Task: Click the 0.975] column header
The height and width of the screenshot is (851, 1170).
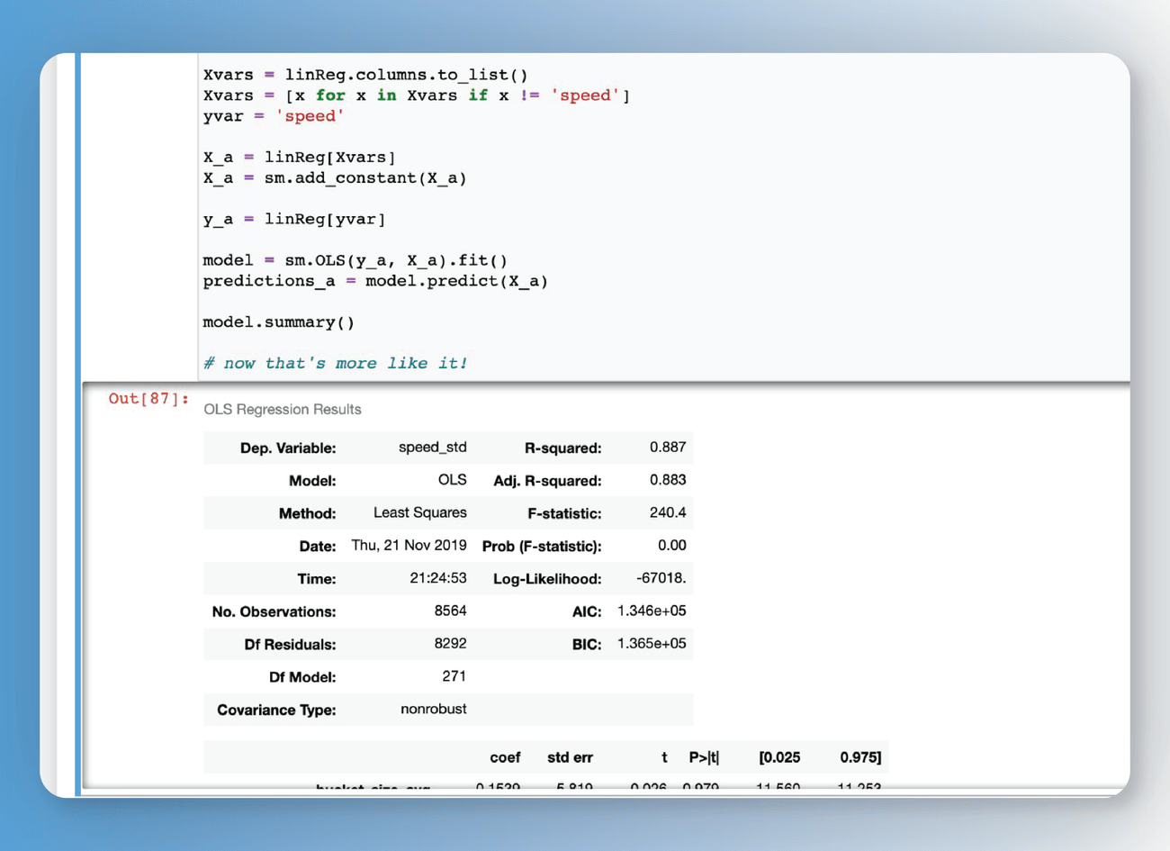Action: pos(860,757)
